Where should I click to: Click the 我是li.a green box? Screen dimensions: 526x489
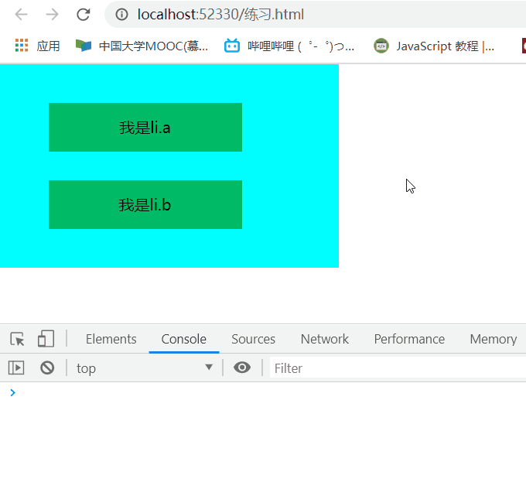145,127
